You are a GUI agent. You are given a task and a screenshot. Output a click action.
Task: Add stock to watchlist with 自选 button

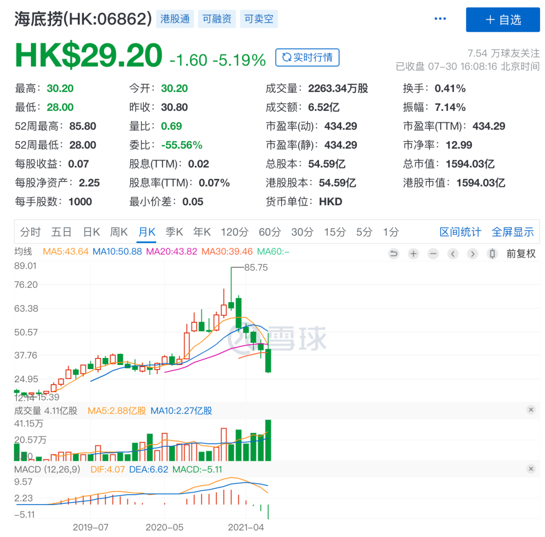(503, 20)
